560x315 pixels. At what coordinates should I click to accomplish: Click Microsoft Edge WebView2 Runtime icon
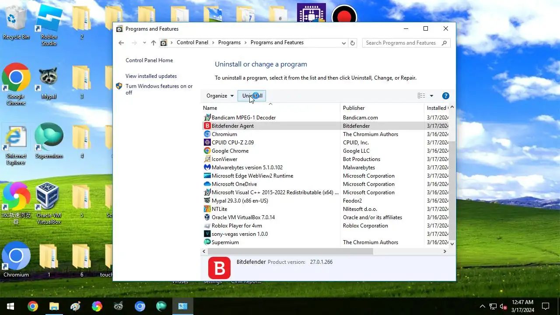(207, 175)
